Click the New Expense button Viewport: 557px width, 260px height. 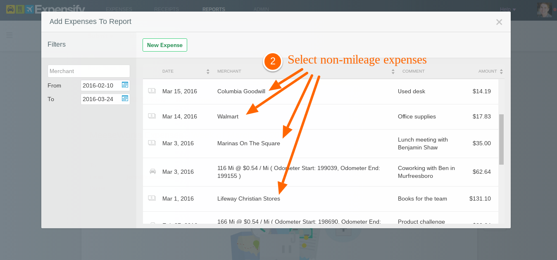pos(164,45)
